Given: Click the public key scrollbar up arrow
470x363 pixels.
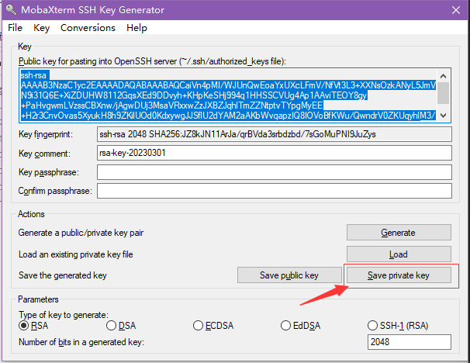Looking at the screenshot, I should click(444, 76).
